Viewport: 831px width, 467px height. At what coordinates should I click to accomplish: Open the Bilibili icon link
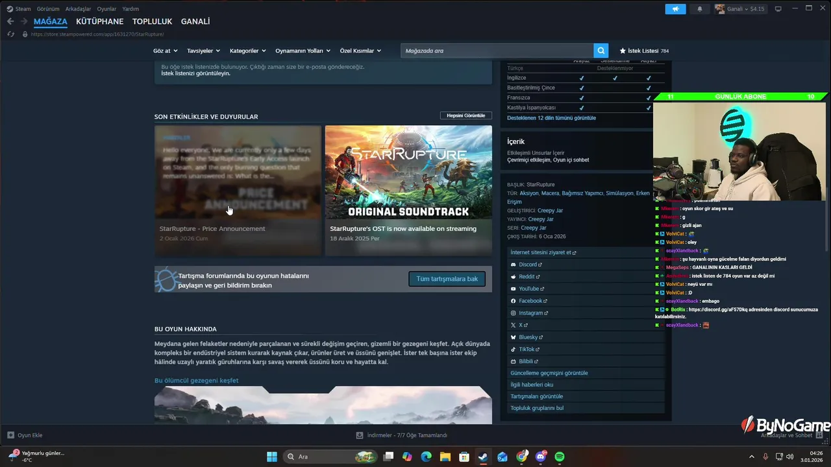(x=514, y=361)
